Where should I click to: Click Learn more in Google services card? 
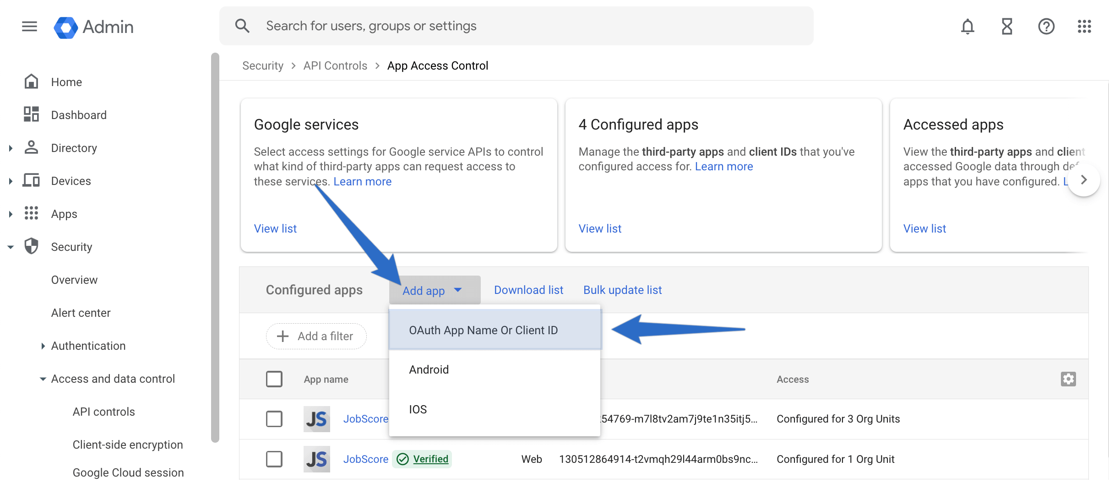coord(362,181)
